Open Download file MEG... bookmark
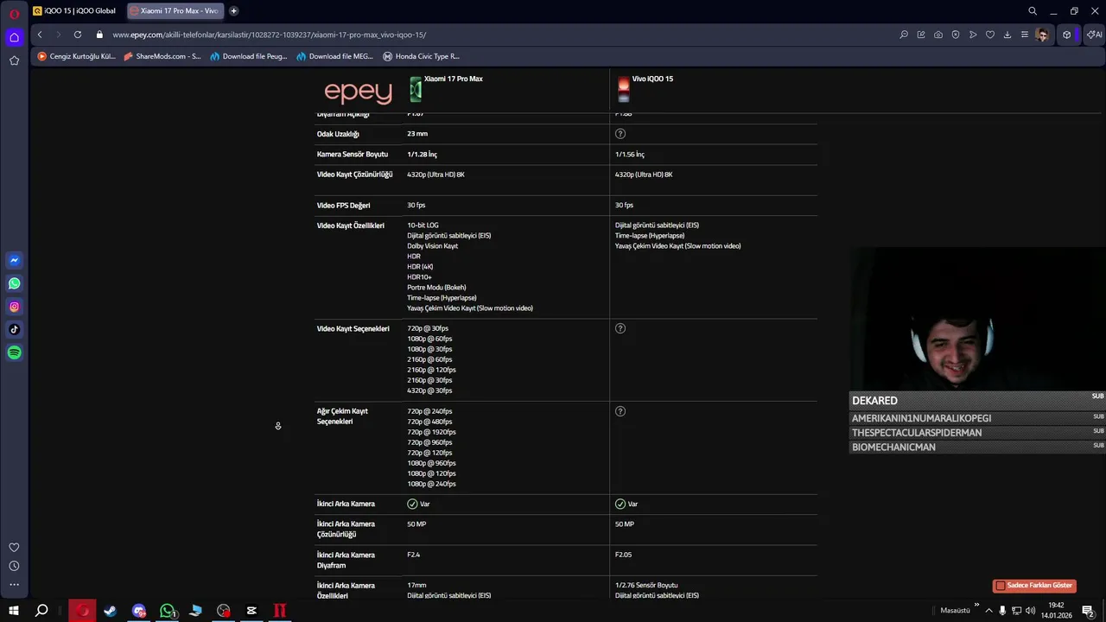Screen dimensions: 1106x622 [335, 56]
